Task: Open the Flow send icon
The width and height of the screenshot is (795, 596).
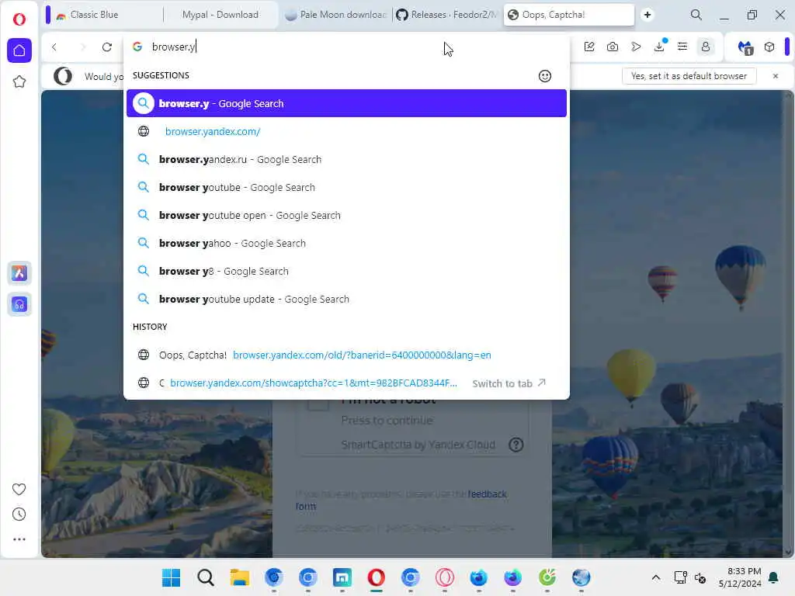Action: 636,47
